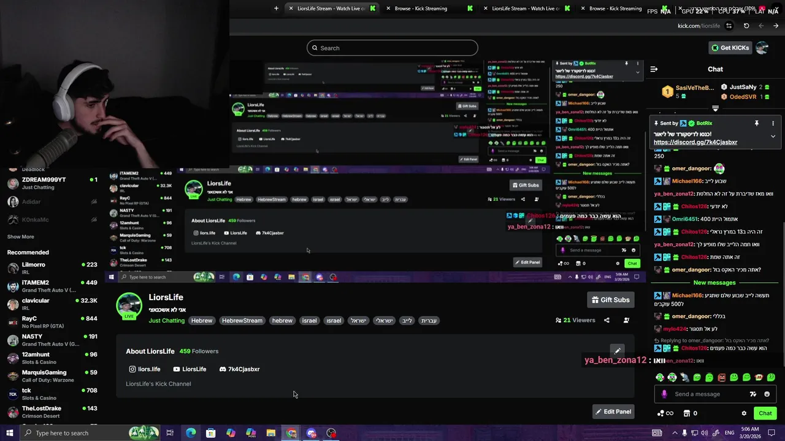Go forward in browser history
785x441 pixels.
click(x=776, y=26)
